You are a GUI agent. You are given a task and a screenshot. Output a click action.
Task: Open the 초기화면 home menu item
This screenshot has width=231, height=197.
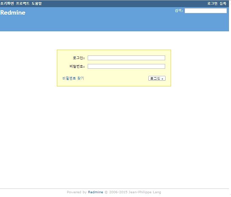7,3
